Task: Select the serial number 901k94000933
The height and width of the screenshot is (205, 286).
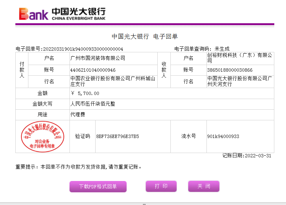Action: pyautogui.click(x=223, y=136)
